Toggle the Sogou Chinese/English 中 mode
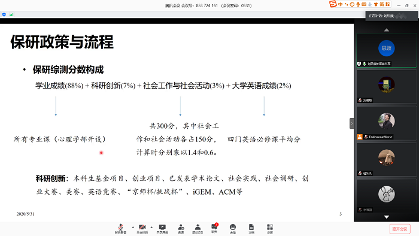 340,4
